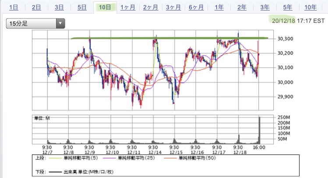Click the 単純移動平均(5) legend entry
The image size is (328, 178).
(74, 158)
